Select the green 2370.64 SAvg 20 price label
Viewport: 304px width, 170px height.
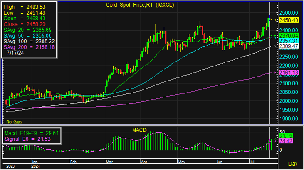tap(288, 36)
